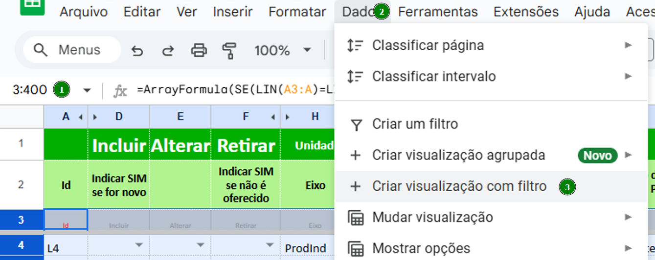
Task: Click the Menus search magnifier icon
Action: point(41,50)
